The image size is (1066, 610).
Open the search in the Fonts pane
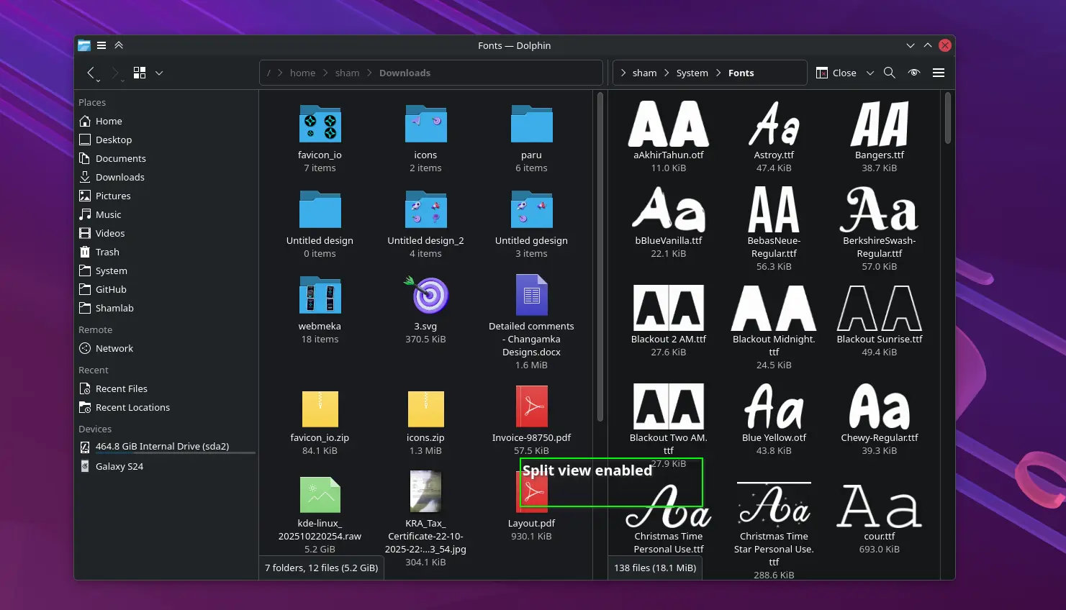click(890, 73)
